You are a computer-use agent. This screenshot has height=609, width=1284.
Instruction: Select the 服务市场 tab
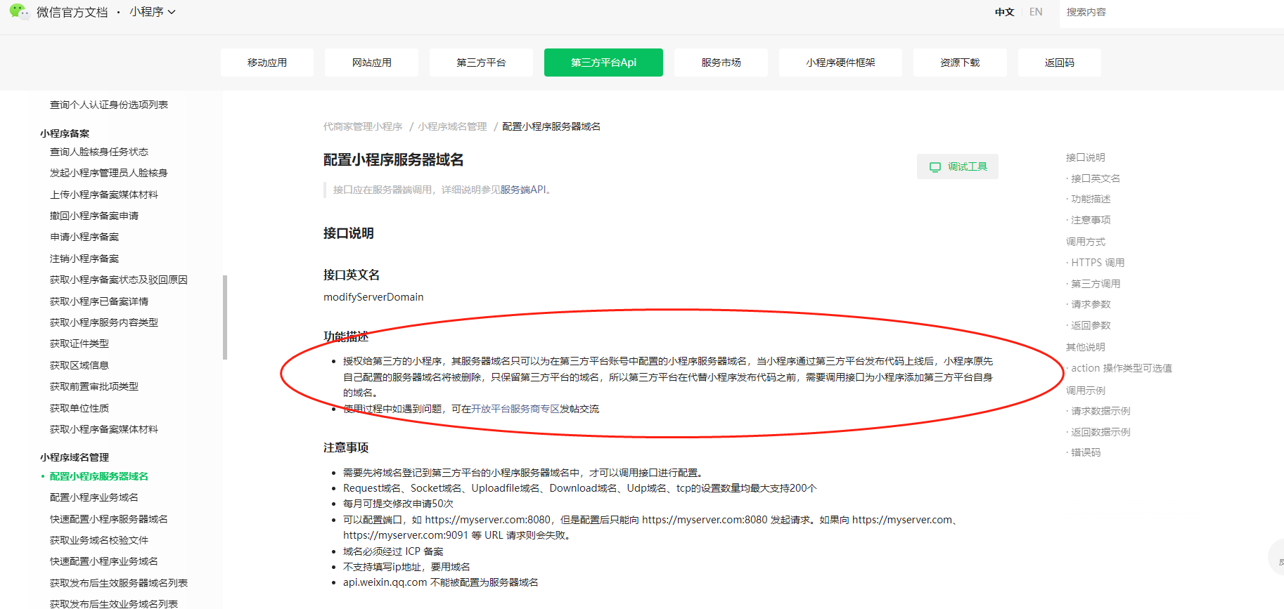[721, 63]
